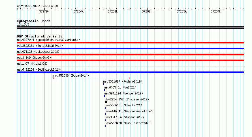Select the blue esv3892331 variant bar
The height and width of the screenshot is (137, 252).
tap(130, 49)
